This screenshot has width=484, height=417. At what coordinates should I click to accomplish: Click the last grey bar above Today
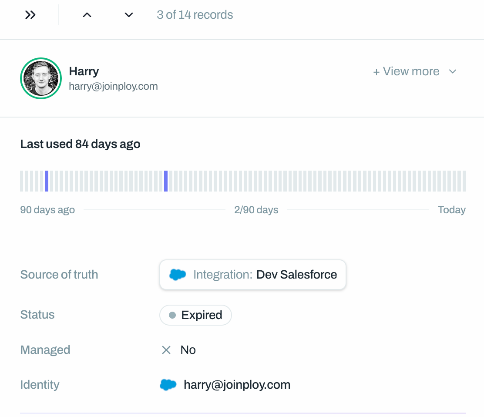pyautogui.click(x=464, y=181)
